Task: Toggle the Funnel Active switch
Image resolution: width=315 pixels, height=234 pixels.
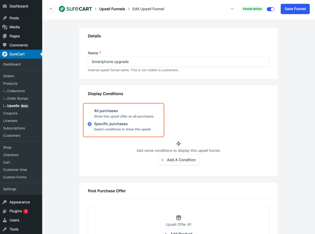Action: point(270,9)
